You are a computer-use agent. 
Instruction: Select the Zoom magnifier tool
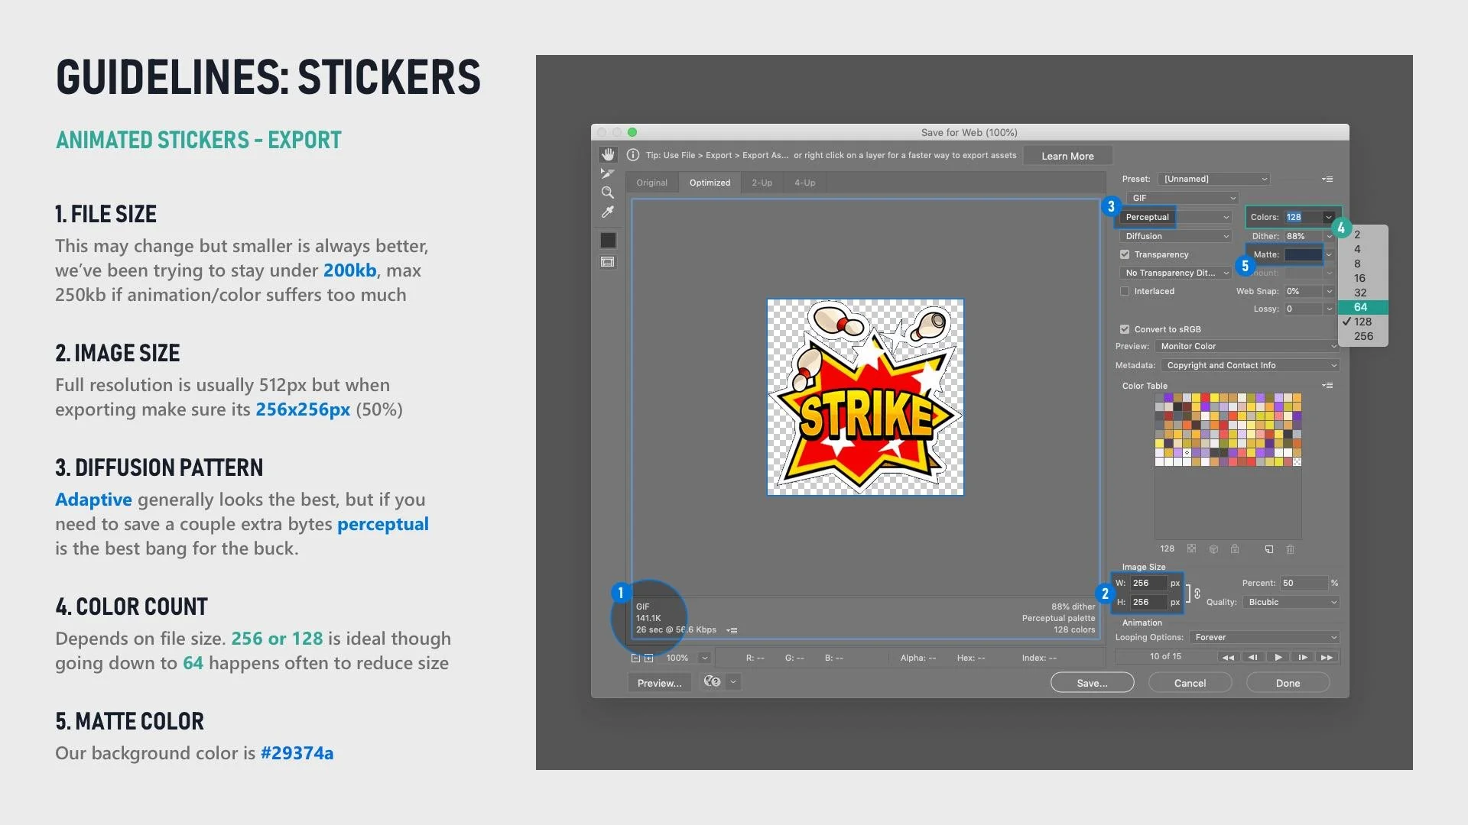[x=608, y=192]
